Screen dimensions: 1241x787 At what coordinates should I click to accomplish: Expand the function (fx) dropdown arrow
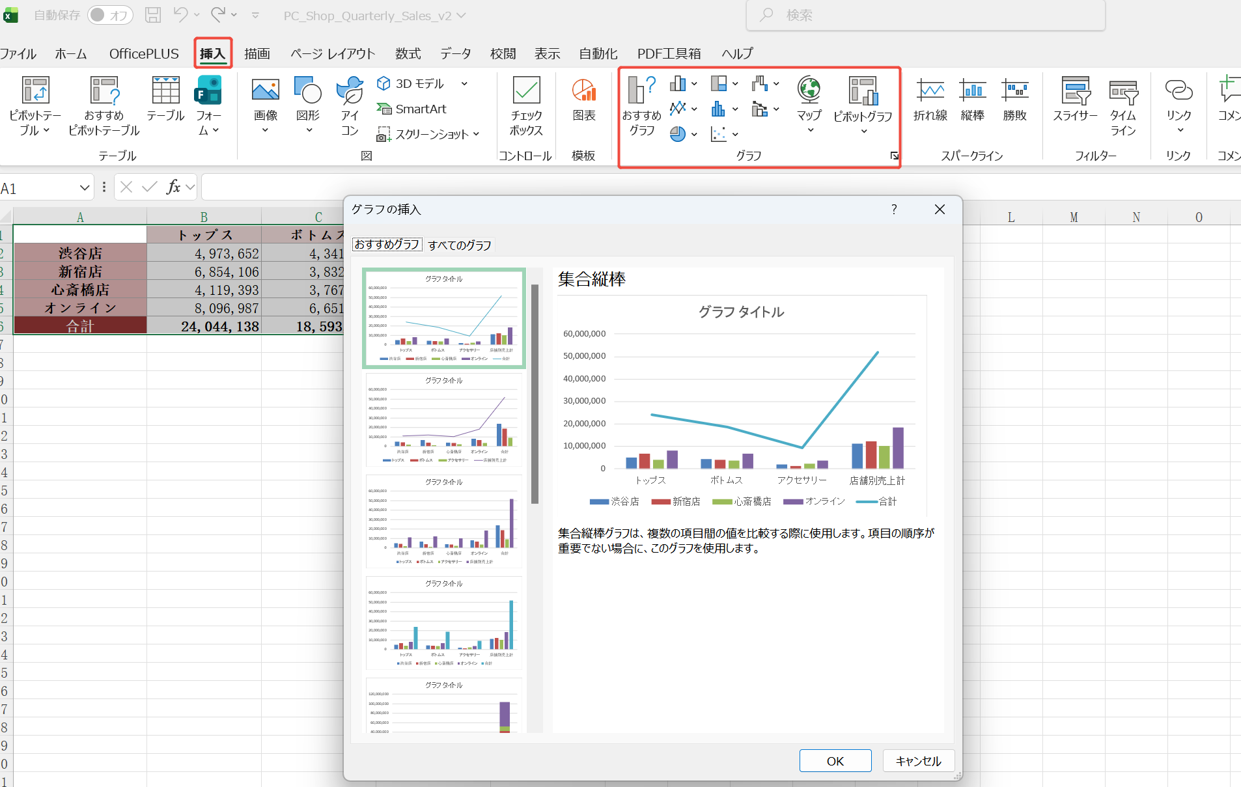pyautogui.click(x=190, y=187)
